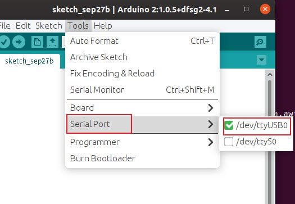This screenshot has width=295, height=204.
Task: Open the Help menu
Action: pos(103,26)
